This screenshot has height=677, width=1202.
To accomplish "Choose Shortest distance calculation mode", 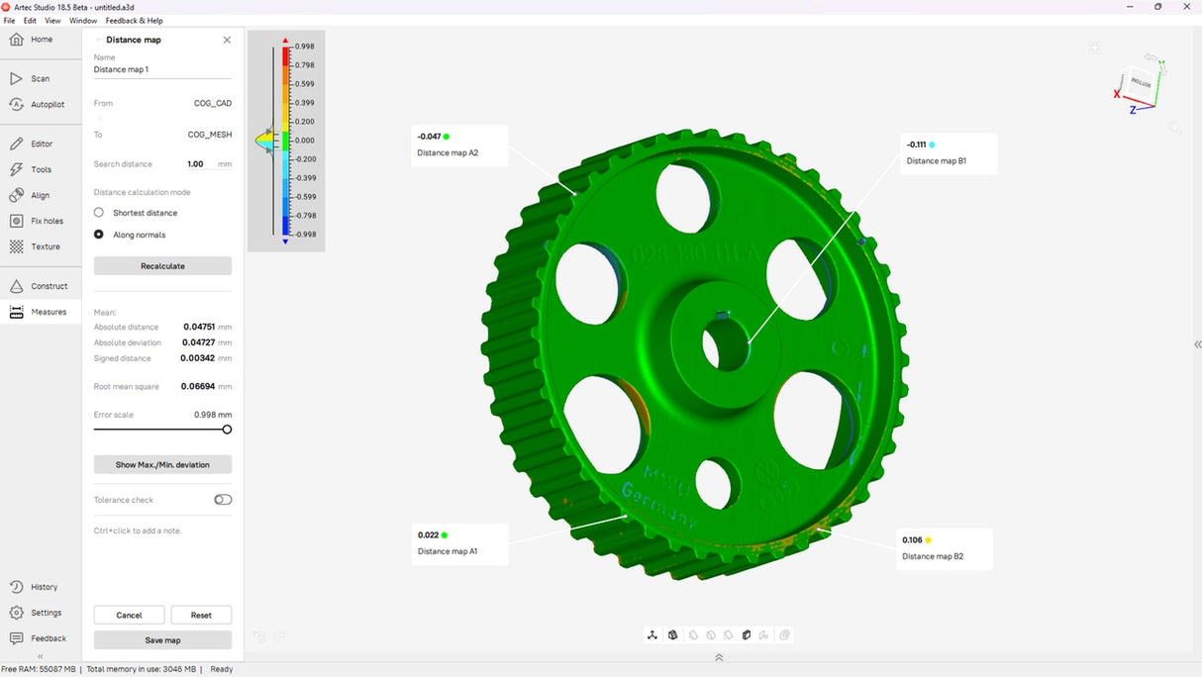I will pos(98,212).
